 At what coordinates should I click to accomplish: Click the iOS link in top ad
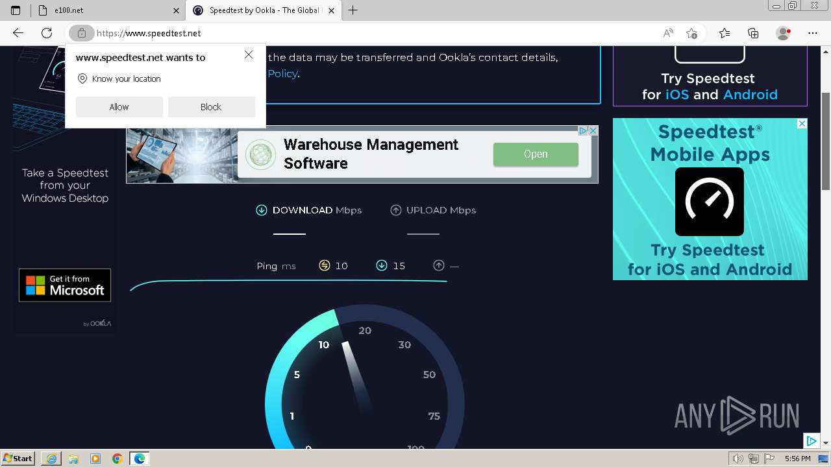[677, 95]
